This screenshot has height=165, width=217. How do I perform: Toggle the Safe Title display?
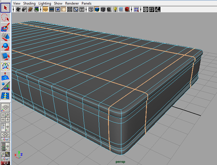click(82, 9)
